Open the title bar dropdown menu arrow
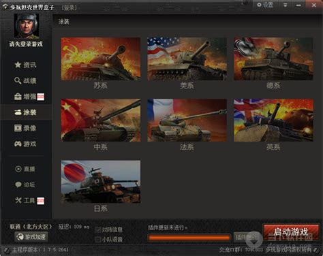 [286, 5]
